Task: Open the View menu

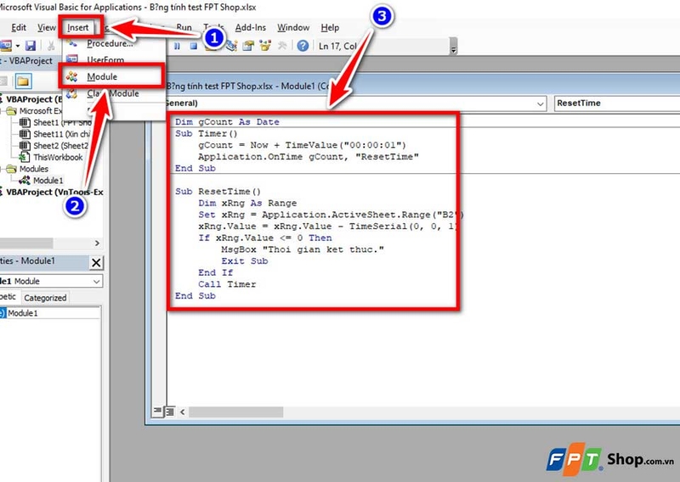Action: click(47, 27)
